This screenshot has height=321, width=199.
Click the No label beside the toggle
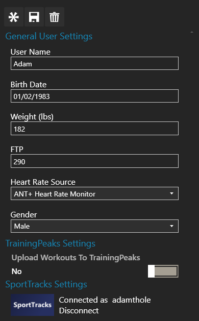pyautogui.click(x=16, y=271)
